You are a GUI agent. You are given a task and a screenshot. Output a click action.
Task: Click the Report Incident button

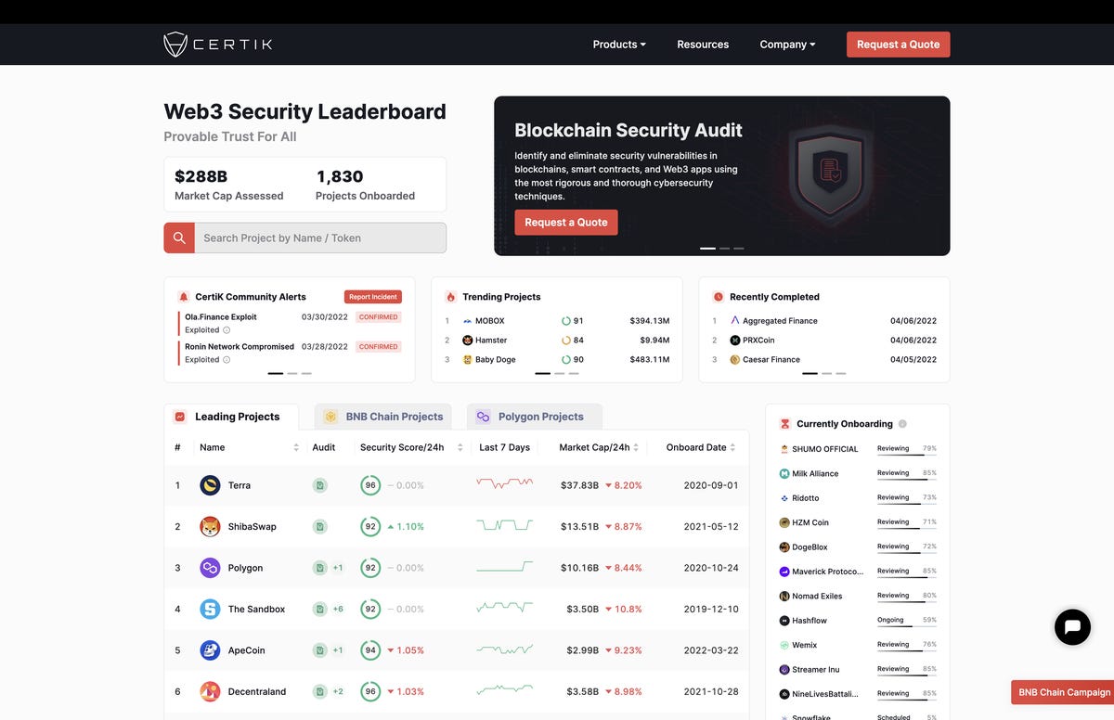tap(372, 297)
